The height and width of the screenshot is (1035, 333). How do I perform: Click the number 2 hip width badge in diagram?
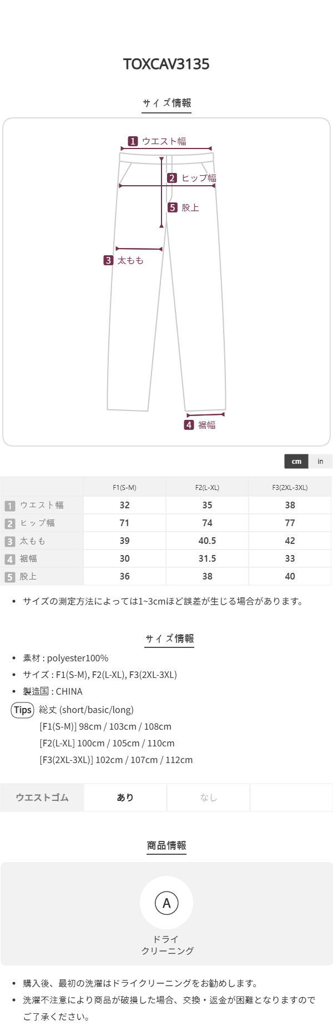[172, 178]
